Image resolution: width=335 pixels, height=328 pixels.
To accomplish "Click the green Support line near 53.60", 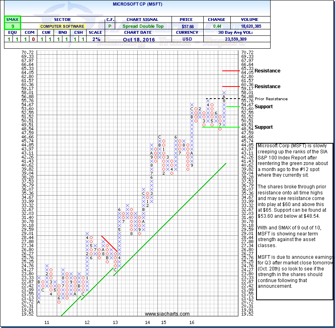I will (x=231, y=107).
